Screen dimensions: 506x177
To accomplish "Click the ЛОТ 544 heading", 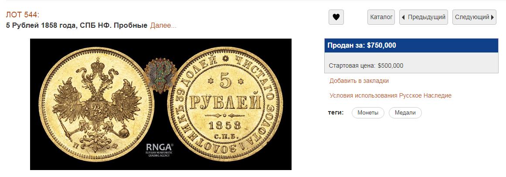I will (23, 15).
